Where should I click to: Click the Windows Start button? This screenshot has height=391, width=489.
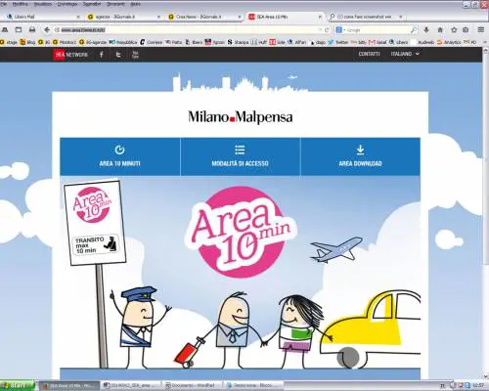pyautogui.click(x=18, y=385)
